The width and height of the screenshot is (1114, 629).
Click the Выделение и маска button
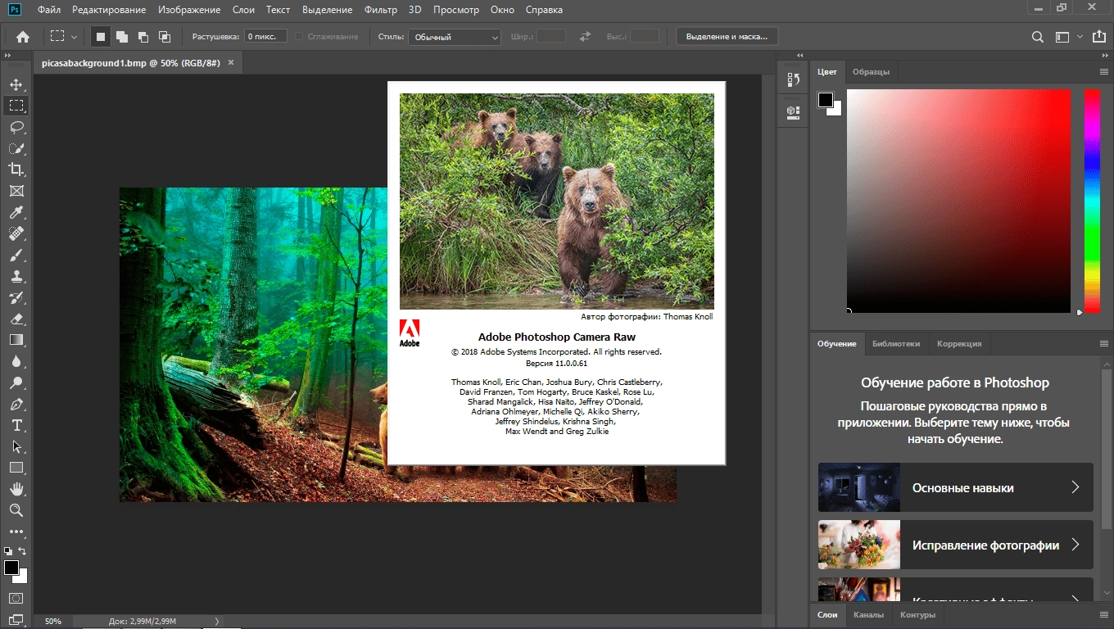[727, 37]
